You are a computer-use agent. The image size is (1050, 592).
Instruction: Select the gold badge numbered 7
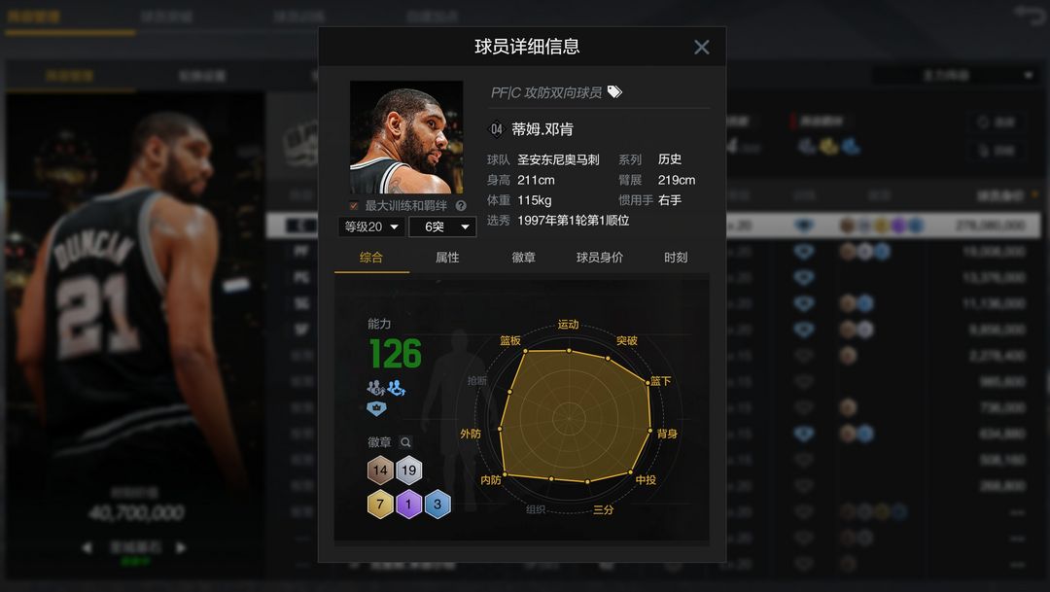pos(380,505)
